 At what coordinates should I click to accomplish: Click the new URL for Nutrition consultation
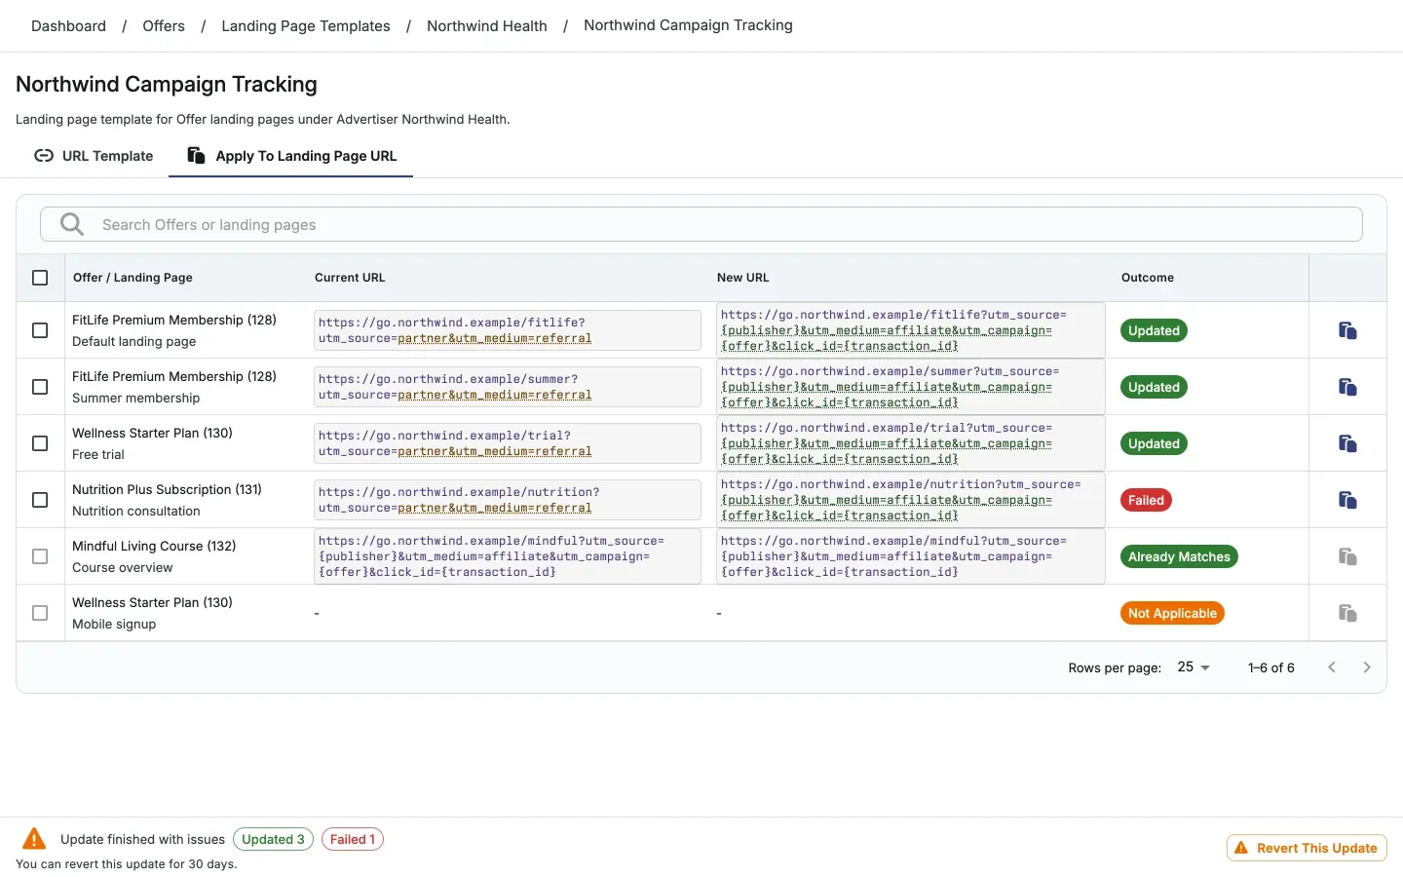(x=911, y=500)
